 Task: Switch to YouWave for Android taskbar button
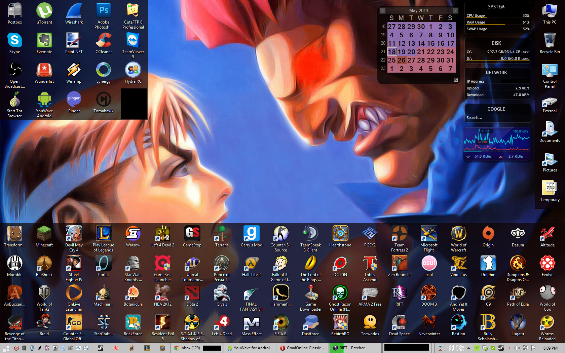(x=250, y=348)
